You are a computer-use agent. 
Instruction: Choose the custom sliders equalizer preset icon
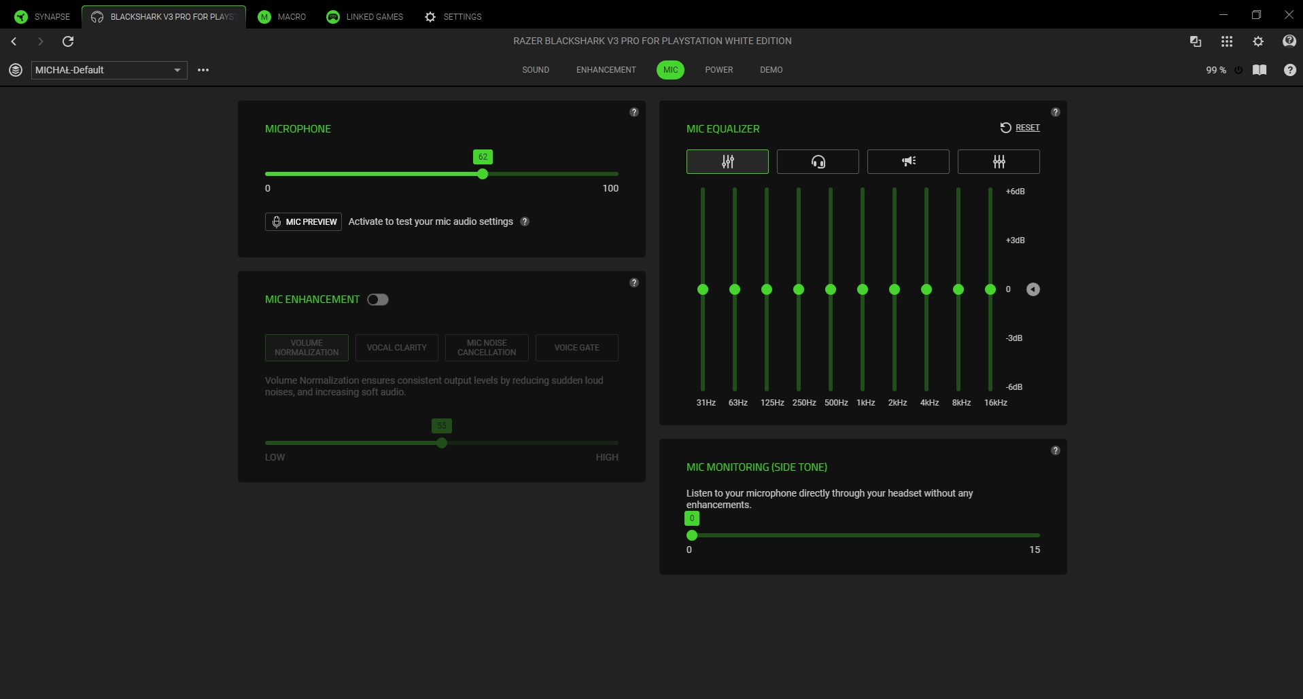[x=998, y=162]
